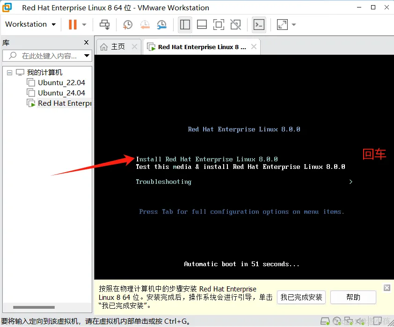Select the Ubuntu_22.04 virtual machine
Viewport: 394px width, 327px height.
click(61, 83)
